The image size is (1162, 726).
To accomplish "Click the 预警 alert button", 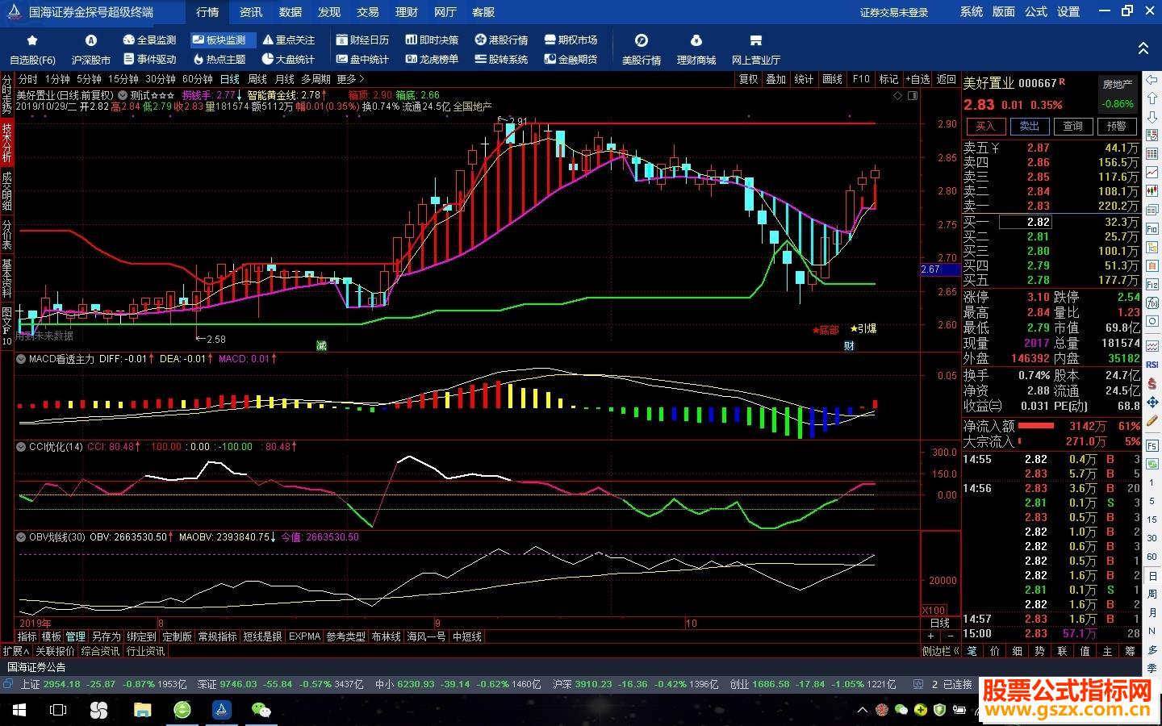I will pos(1116,126).
